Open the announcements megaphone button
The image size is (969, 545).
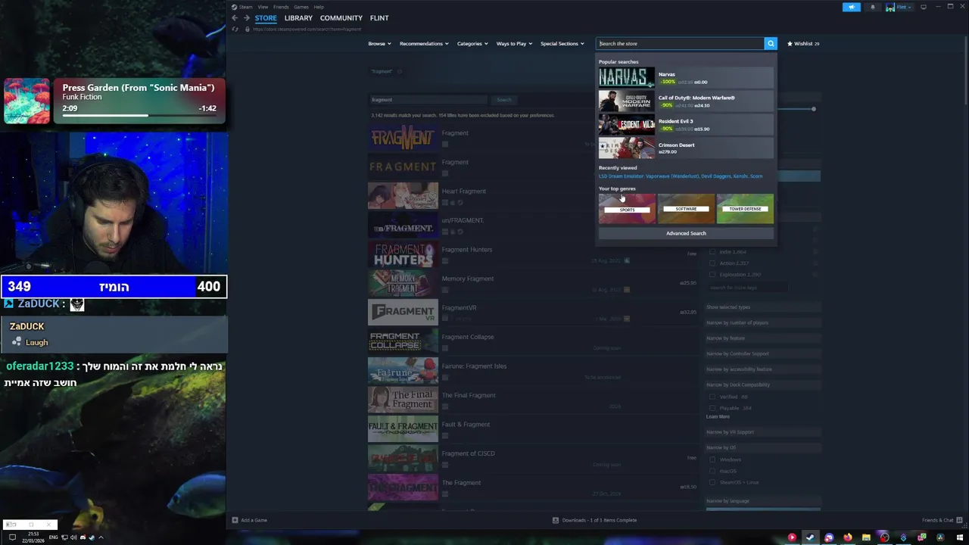tap(852, 8)
